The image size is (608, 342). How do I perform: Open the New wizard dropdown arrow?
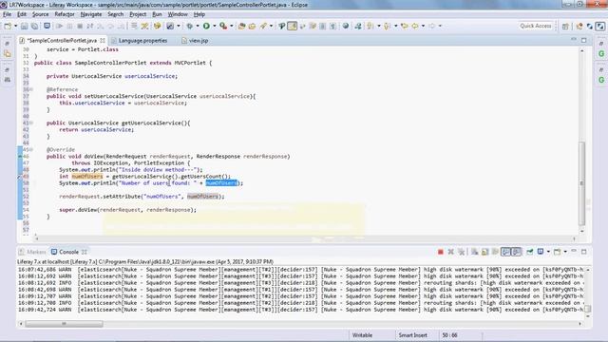coord(15,26)
